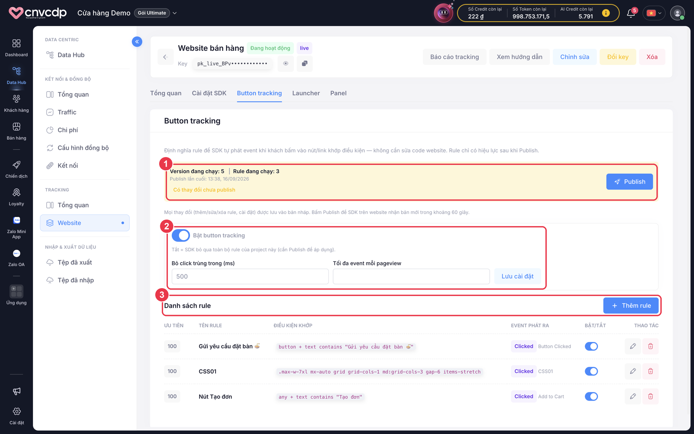Delete the Gửi yêu cầu đặt bàn rule
694x434 pixels.
point(651,346)
